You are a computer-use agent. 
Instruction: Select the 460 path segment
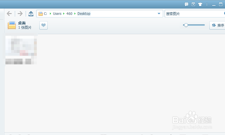(69, 14)
